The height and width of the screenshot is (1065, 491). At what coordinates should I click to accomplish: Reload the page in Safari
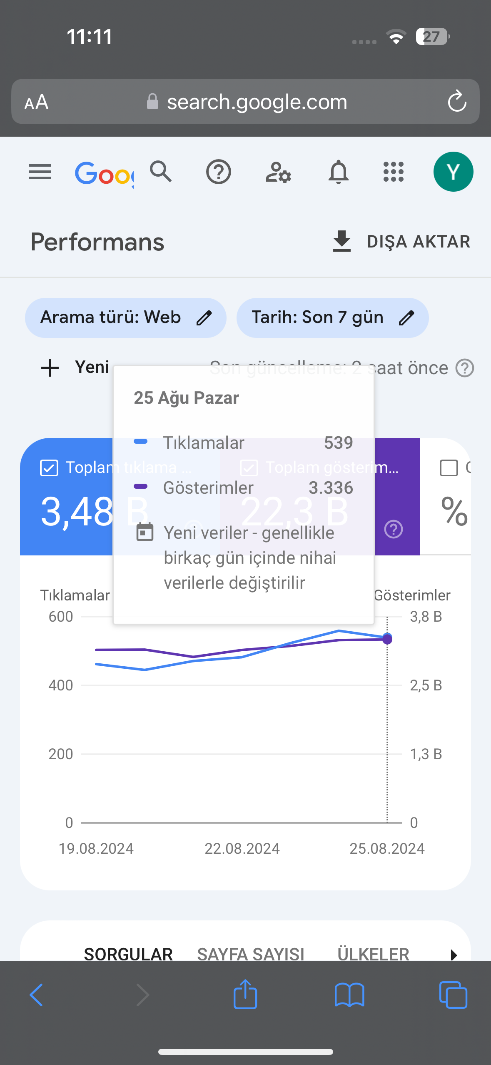pos(457,101)
